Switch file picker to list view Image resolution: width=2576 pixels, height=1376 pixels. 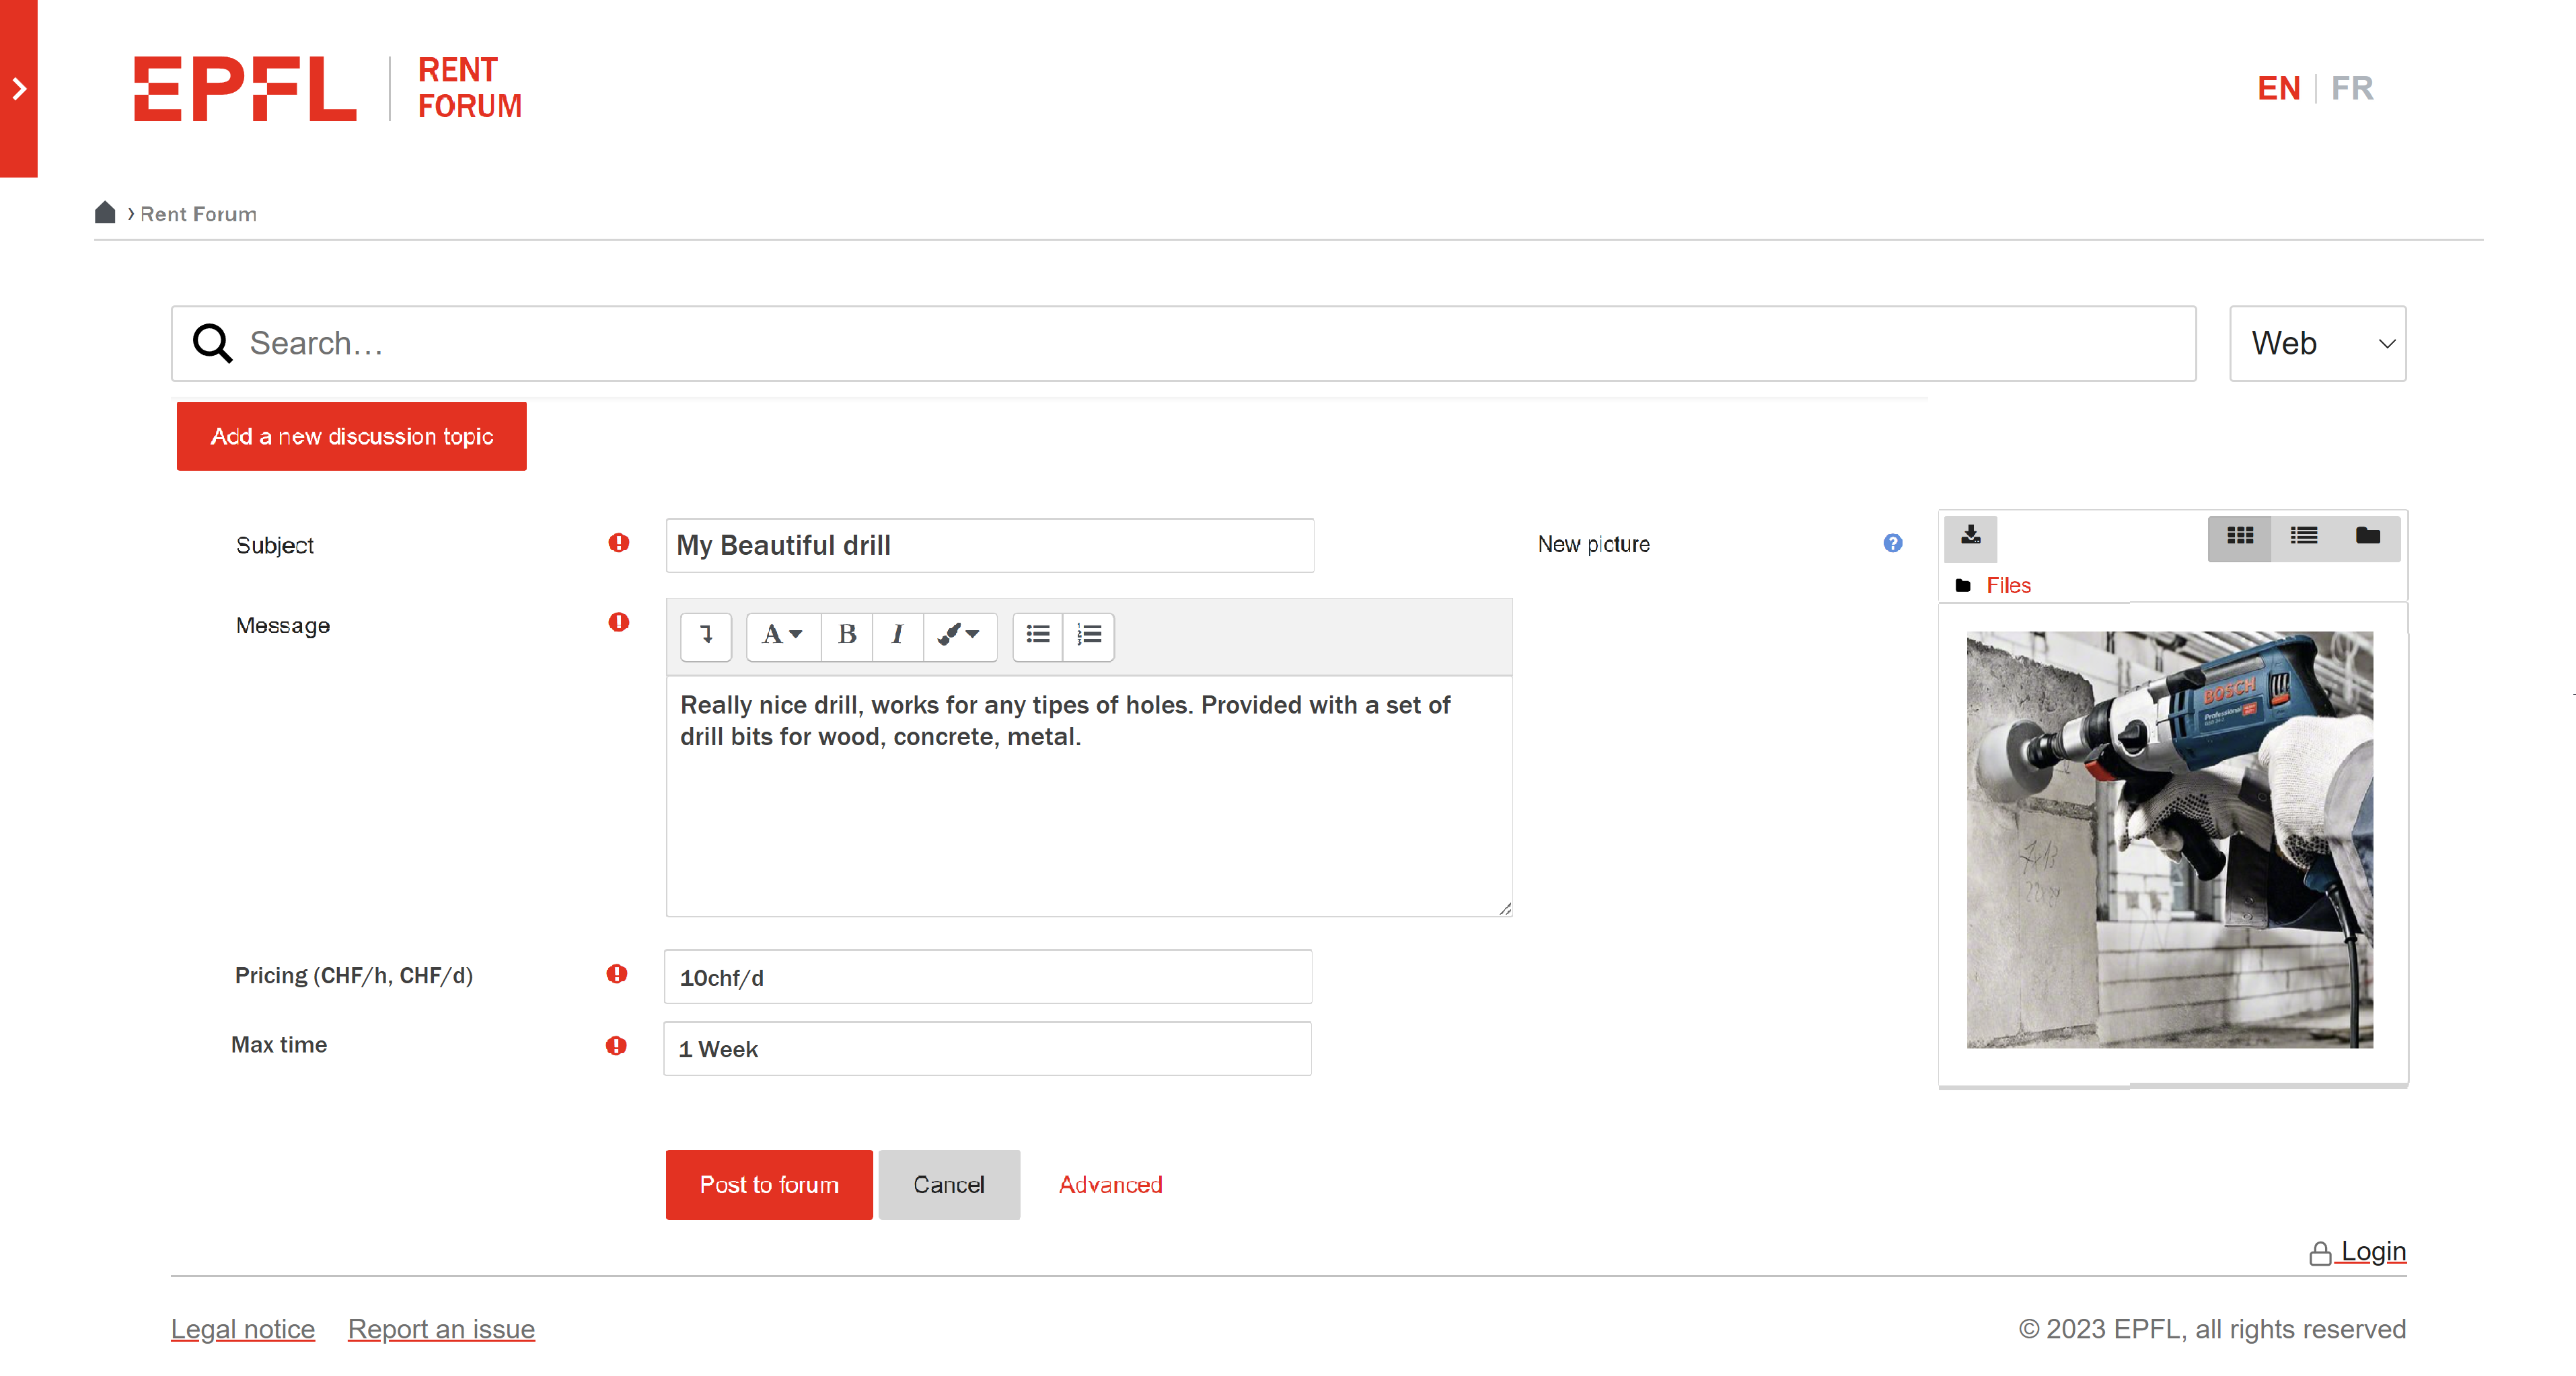click(2303, 536)
